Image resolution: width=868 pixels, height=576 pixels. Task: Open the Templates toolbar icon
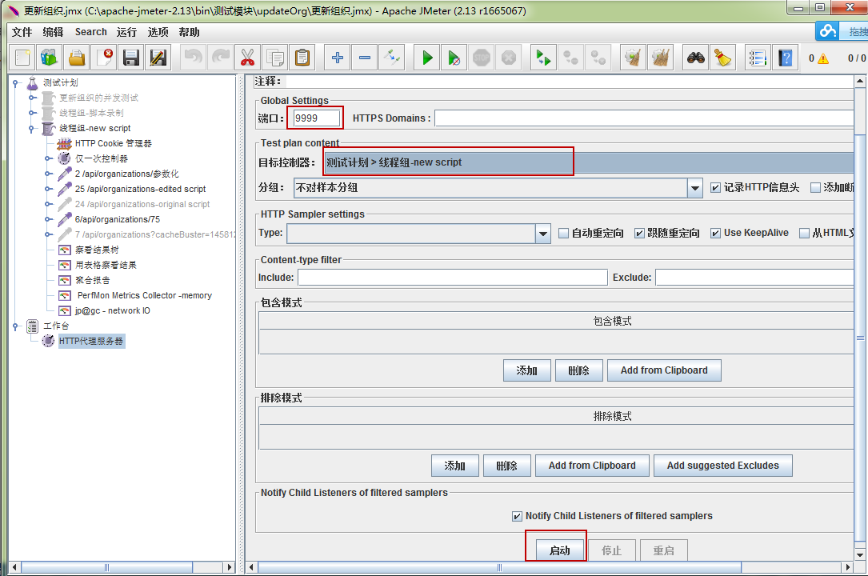[x=50, y=58]
